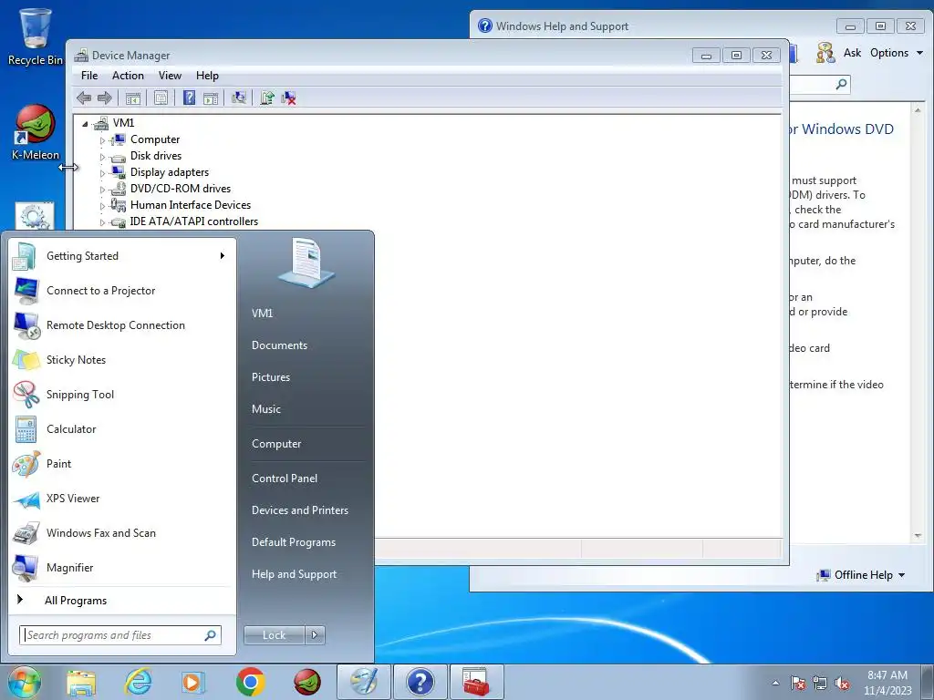Launch Connect to a Projector

tap(121, 291)
